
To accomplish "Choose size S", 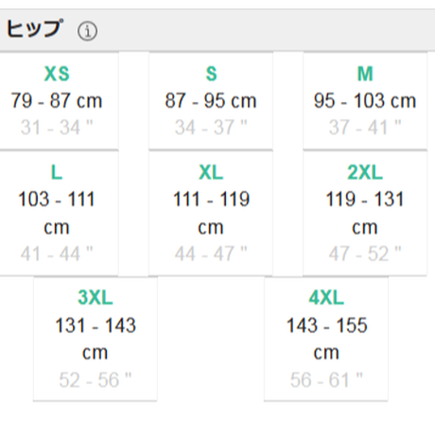I will 211,74.
